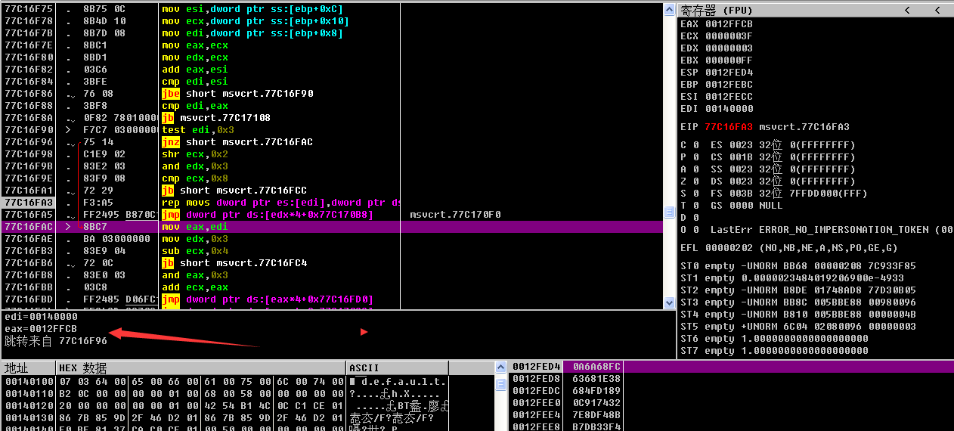Click the scroll-down arrow of disassembly pane
The height and width of the screenshot is (431, 954).
click(x=667, y=302)
